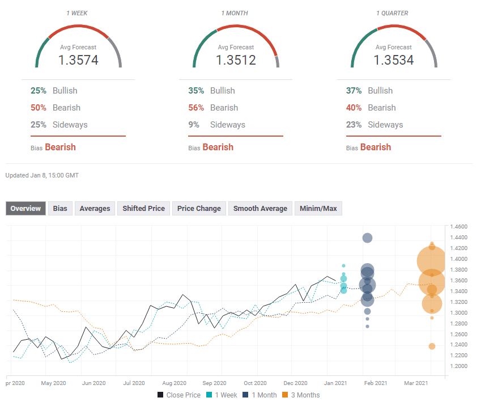This screenshot has height=406, width=485.
Task: Click the black Close Price legend swatch
Action: (161, 395)
